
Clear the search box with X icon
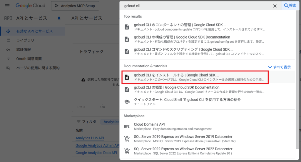(x=275, y=6)
